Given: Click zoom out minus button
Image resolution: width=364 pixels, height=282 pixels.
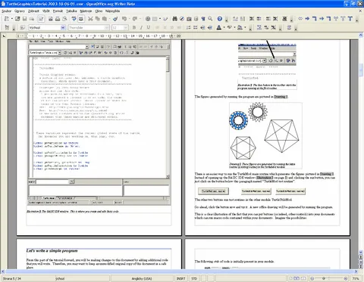Looking at the screenshot, I should coord(312,278).
